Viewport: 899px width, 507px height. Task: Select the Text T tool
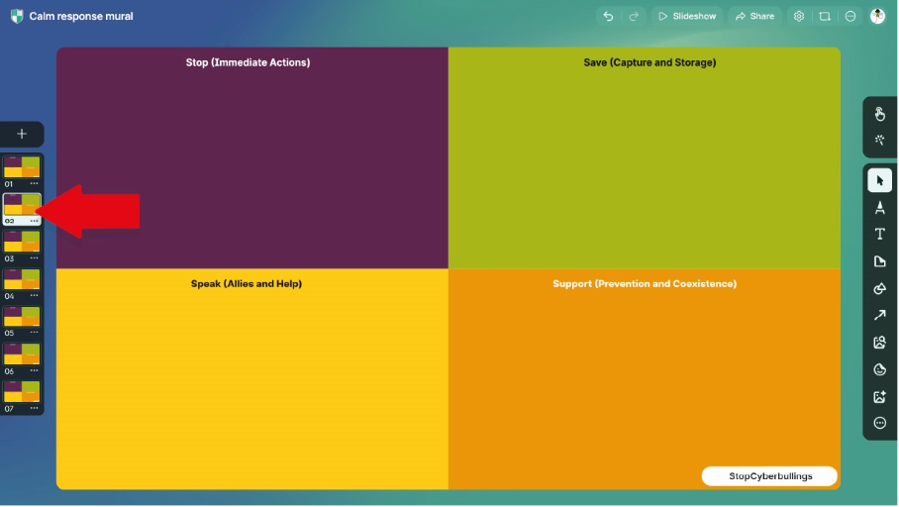click(879, 234)
